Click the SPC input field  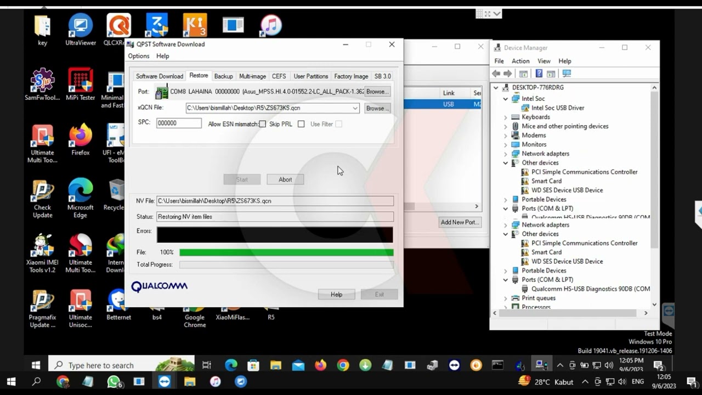[x=179, y=123]
